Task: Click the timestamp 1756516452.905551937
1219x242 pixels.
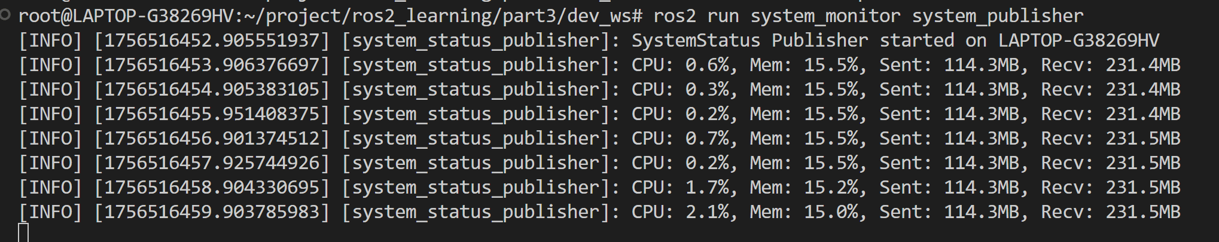Action: click(x=212, y=41)
